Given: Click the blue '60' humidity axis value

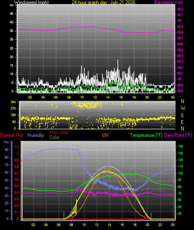Looking at the screenshot, I should click(x=7, y=172).
